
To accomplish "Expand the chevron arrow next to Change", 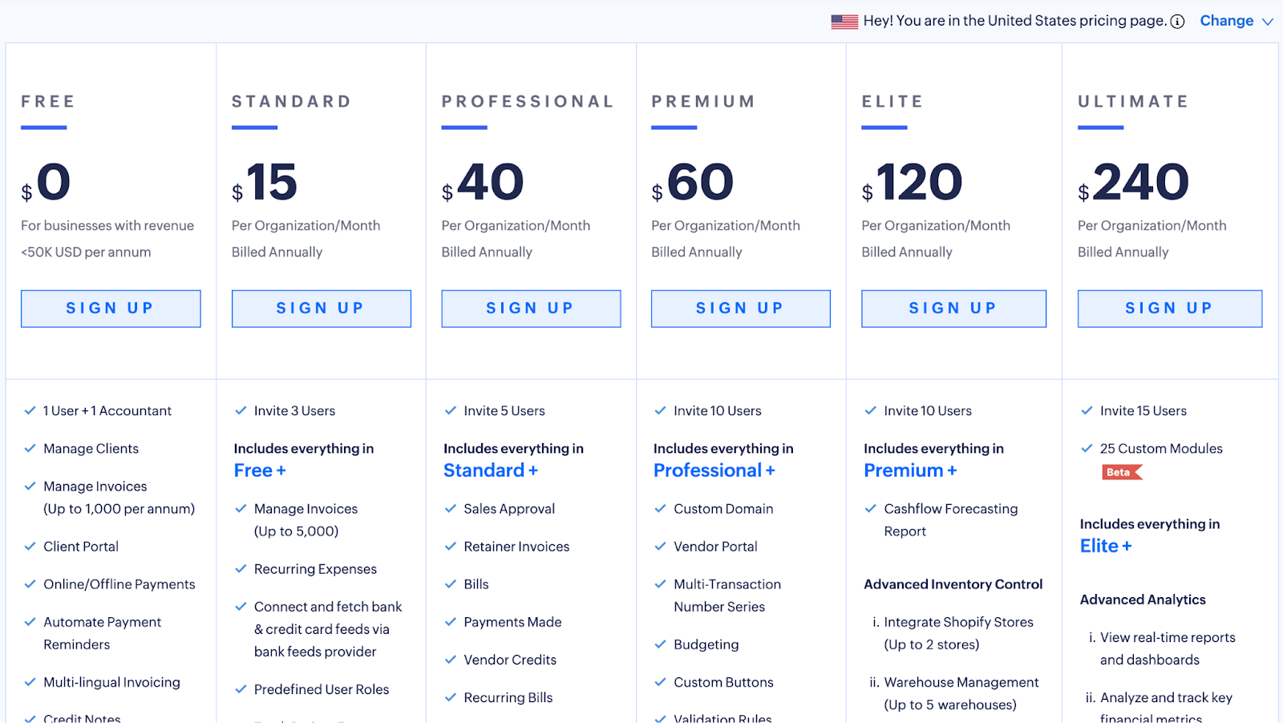I will (1268, 22).
